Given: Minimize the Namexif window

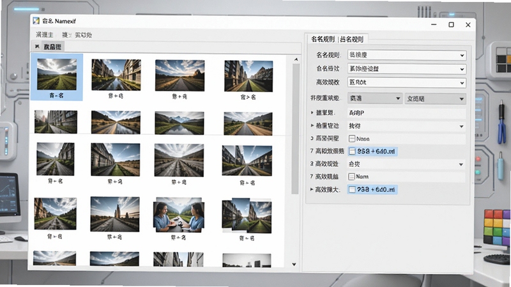Looking at the screenshot, I should [434, 24].
